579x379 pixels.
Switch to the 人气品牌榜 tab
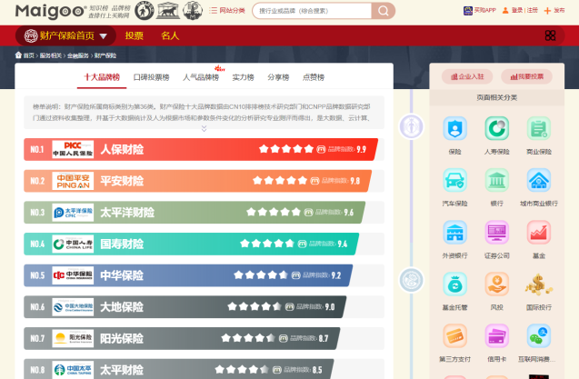201,77
